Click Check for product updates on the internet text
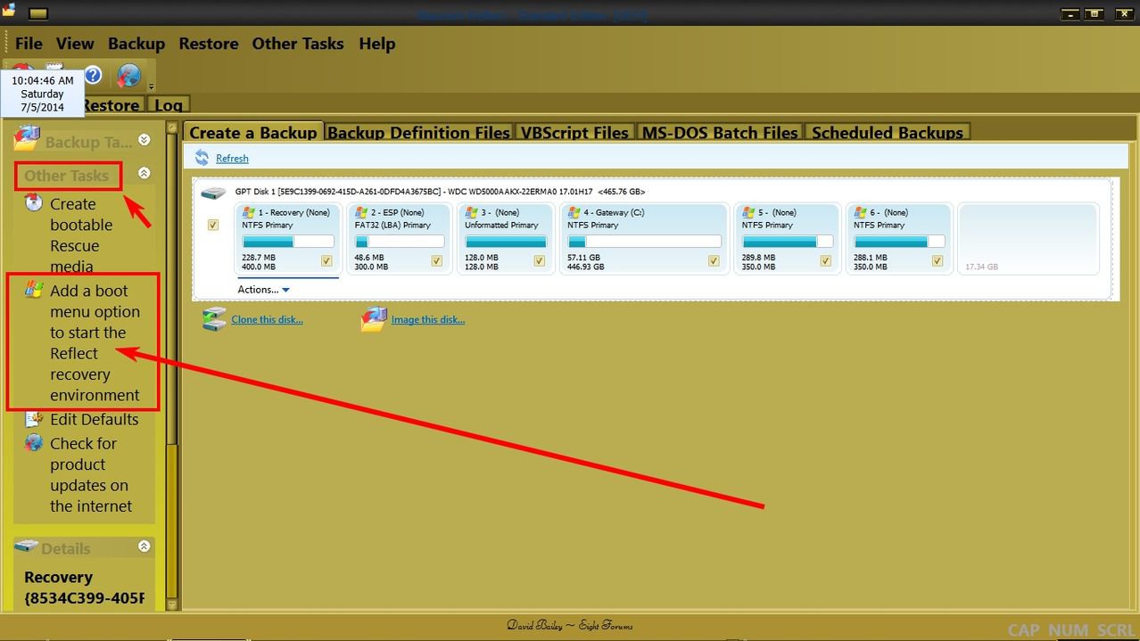This screenshot has height=641, width=1140. [x=91, y=474]
